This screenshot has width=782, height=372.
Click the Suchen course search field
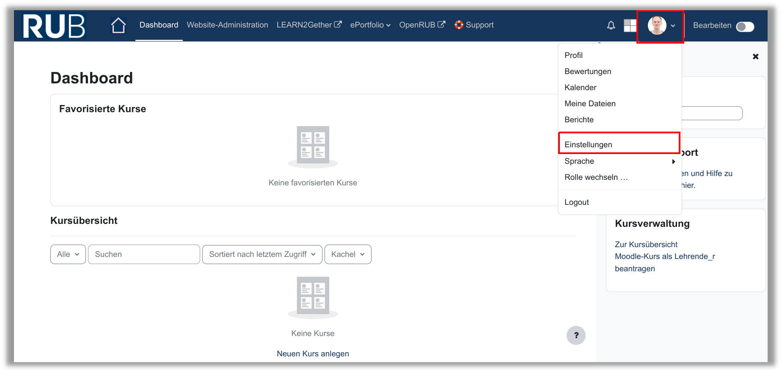(x=144, y=254)
